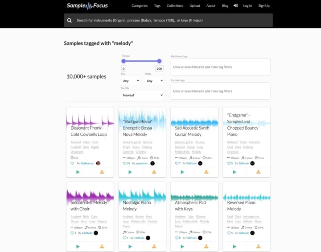Play the Smooth Bell Melody with Choir
The height and width of the screenshot is (252, 321).
78,247
